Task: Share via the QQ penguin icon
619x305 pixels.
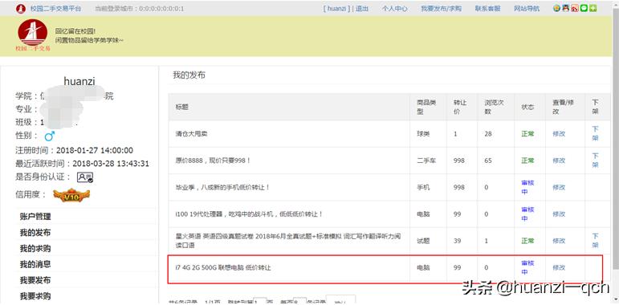Action: tap(566, 8)
